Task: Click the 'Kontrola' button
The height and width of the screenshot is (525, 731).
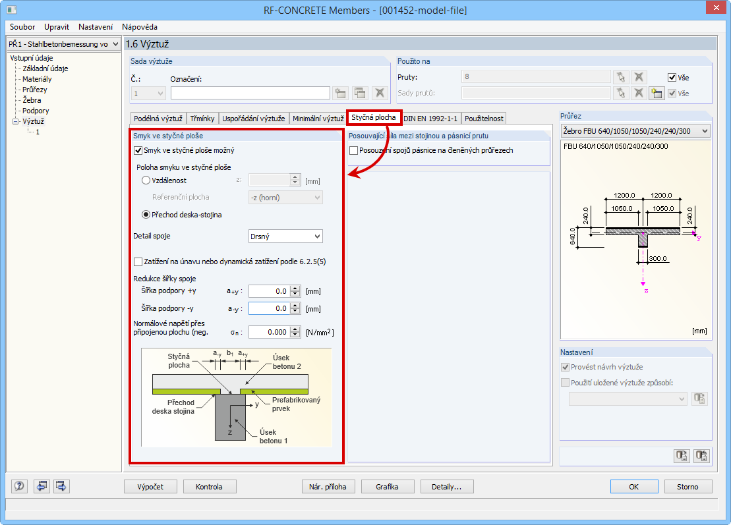Action: click(x=210, y=487)
